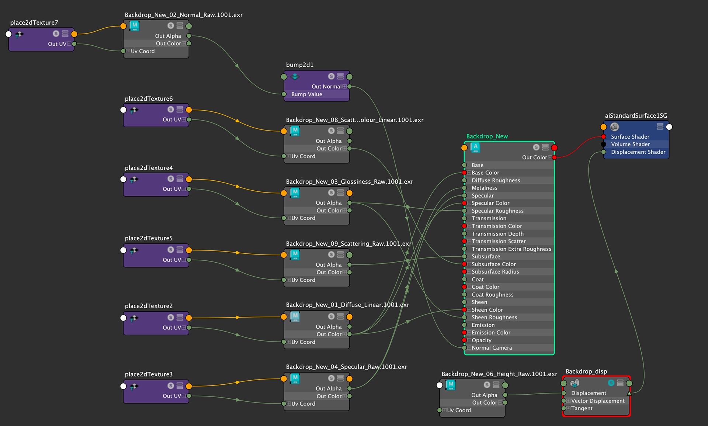Select the Emission Color attribute row
The width and height of the screenshot is (708, 426).
509,333
